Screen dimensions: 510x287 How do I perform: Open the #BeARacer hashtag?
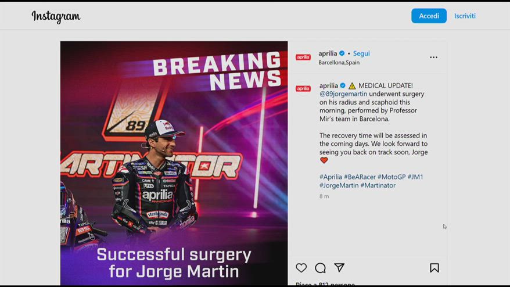pos(360,177)
